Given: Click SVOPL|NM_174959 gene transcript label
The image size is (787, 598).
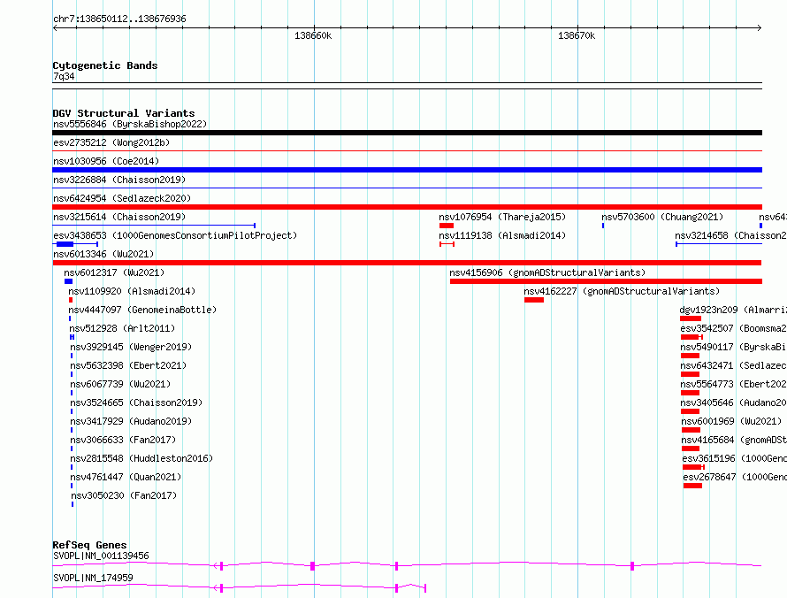Looking at the screenshot, I should [93, 578].
